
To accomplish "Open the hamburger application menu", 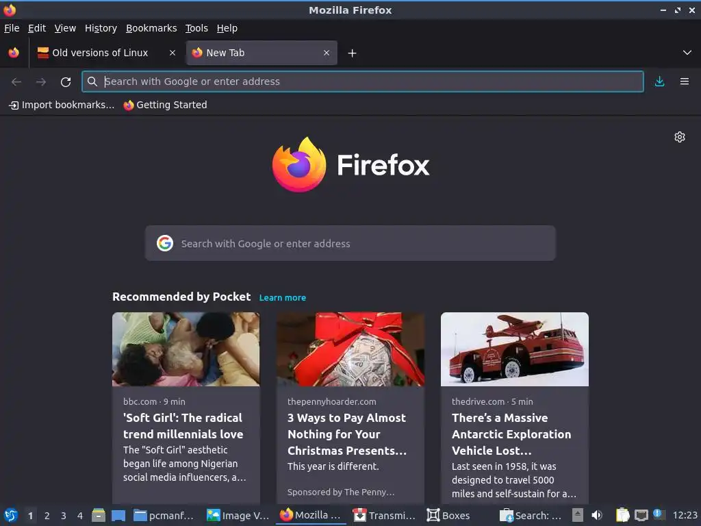I will tap(685, 82).
